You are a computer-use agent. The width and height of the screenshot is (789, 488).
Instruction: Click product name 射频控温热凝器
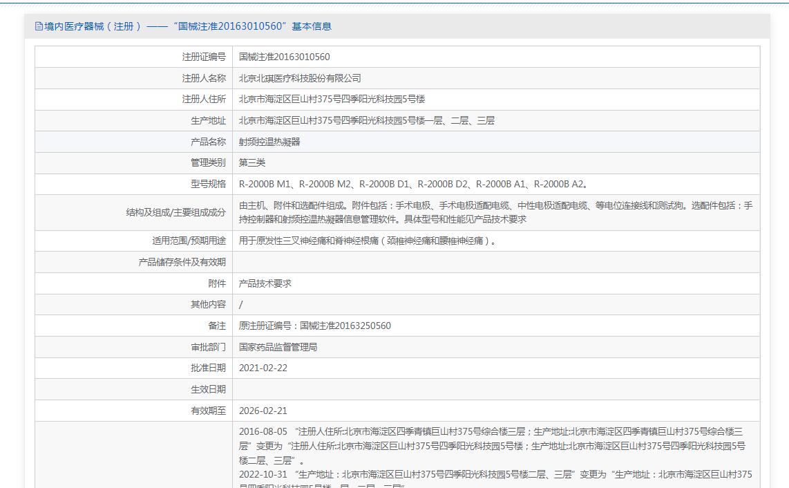pyautogui.click(x=269, y=142)
